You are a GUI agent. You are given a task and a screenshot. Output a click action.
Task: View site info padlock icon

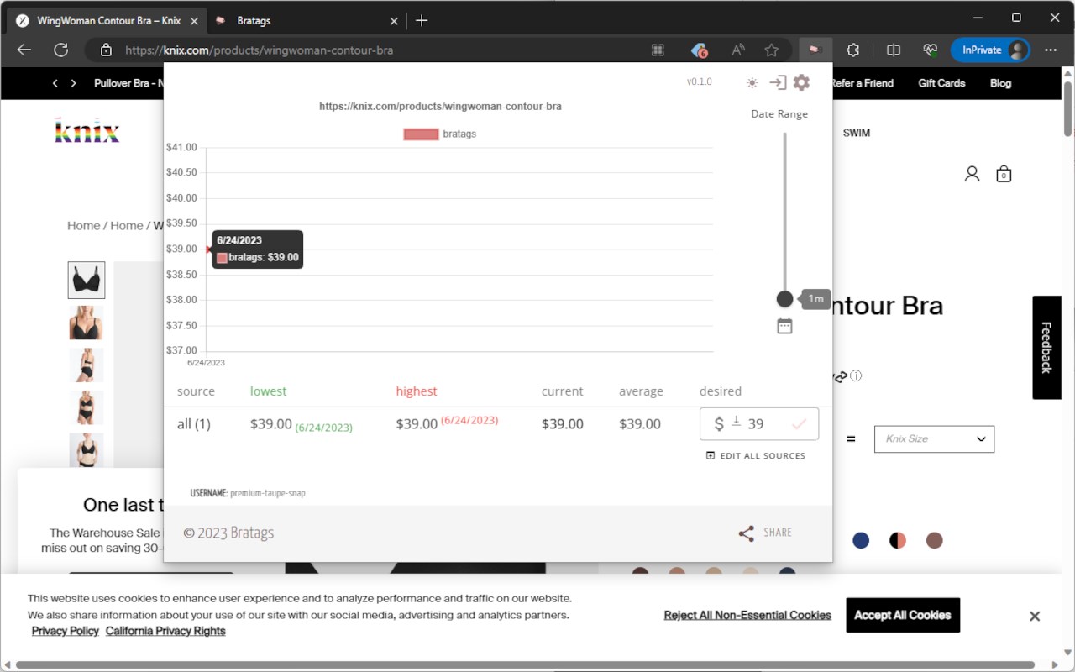click(106, 50)
